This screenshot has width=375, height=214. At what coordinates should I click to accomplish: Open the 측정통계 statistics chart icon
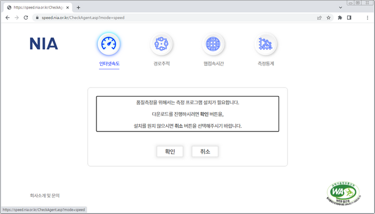point(266,44)
